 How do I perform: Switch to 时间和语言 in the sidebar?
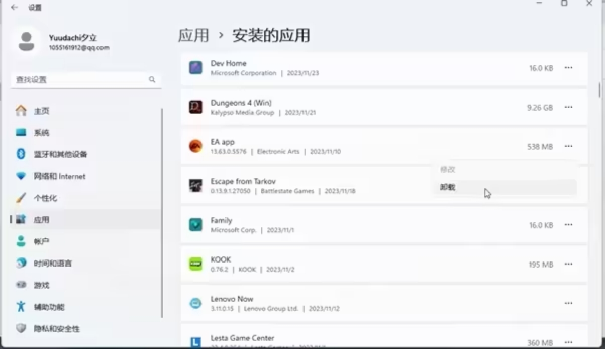click(x=85, y=263)
